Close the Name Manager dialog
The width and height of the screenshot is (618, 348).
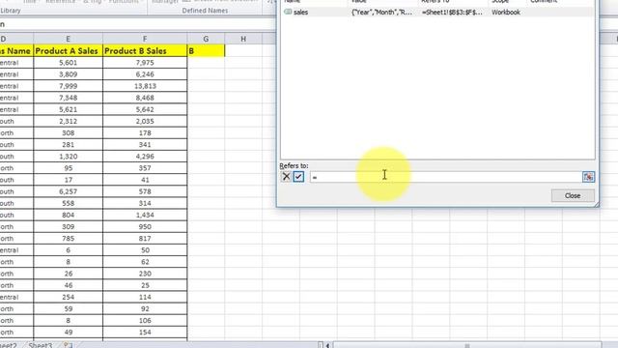pyautogui.click(x=573, y=195)
